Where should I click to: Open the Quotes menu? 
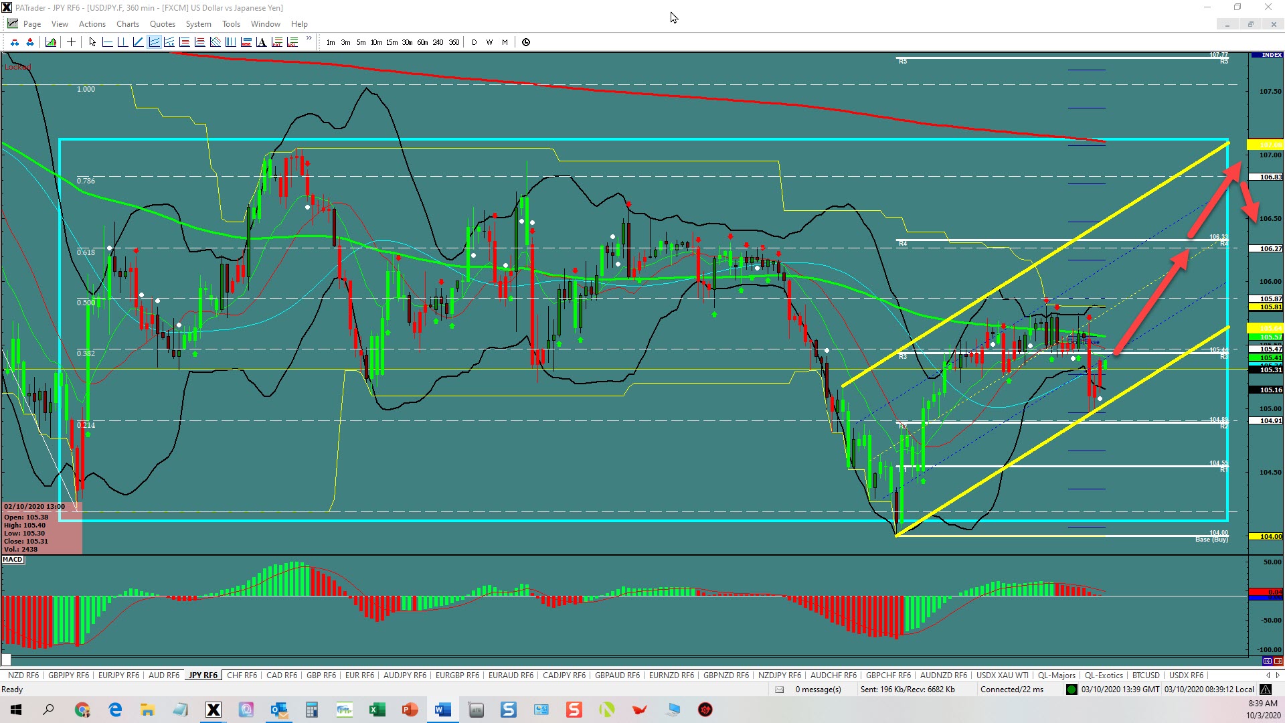163,24
